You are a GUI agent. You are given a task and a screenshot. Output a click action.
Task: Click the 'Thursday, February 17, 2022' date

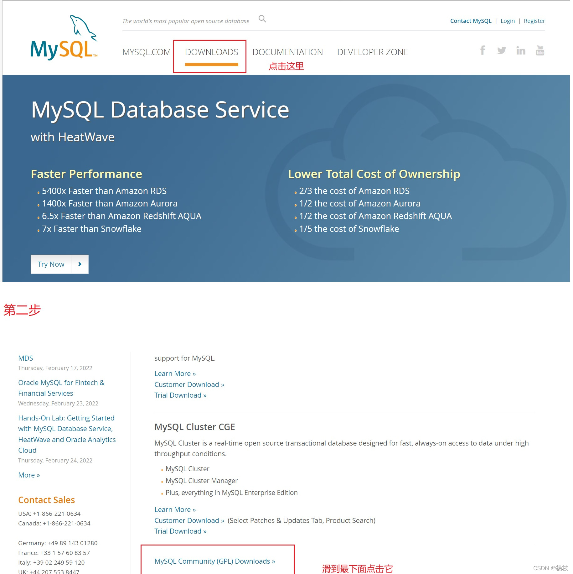coord(55,368)
